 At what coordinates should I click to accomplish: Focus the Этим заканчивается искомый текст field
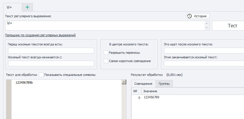204,64
